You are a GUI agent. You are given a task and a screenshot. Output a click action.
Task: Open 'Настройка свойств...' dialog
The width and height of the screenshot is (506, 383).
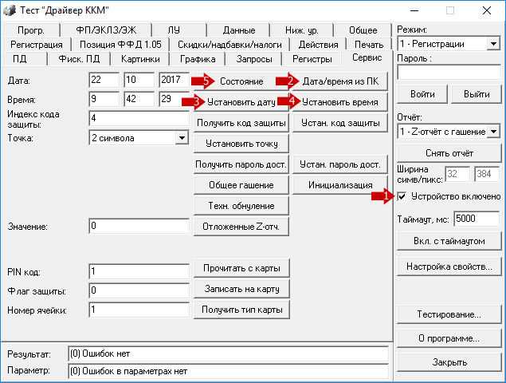click(449, 267)
